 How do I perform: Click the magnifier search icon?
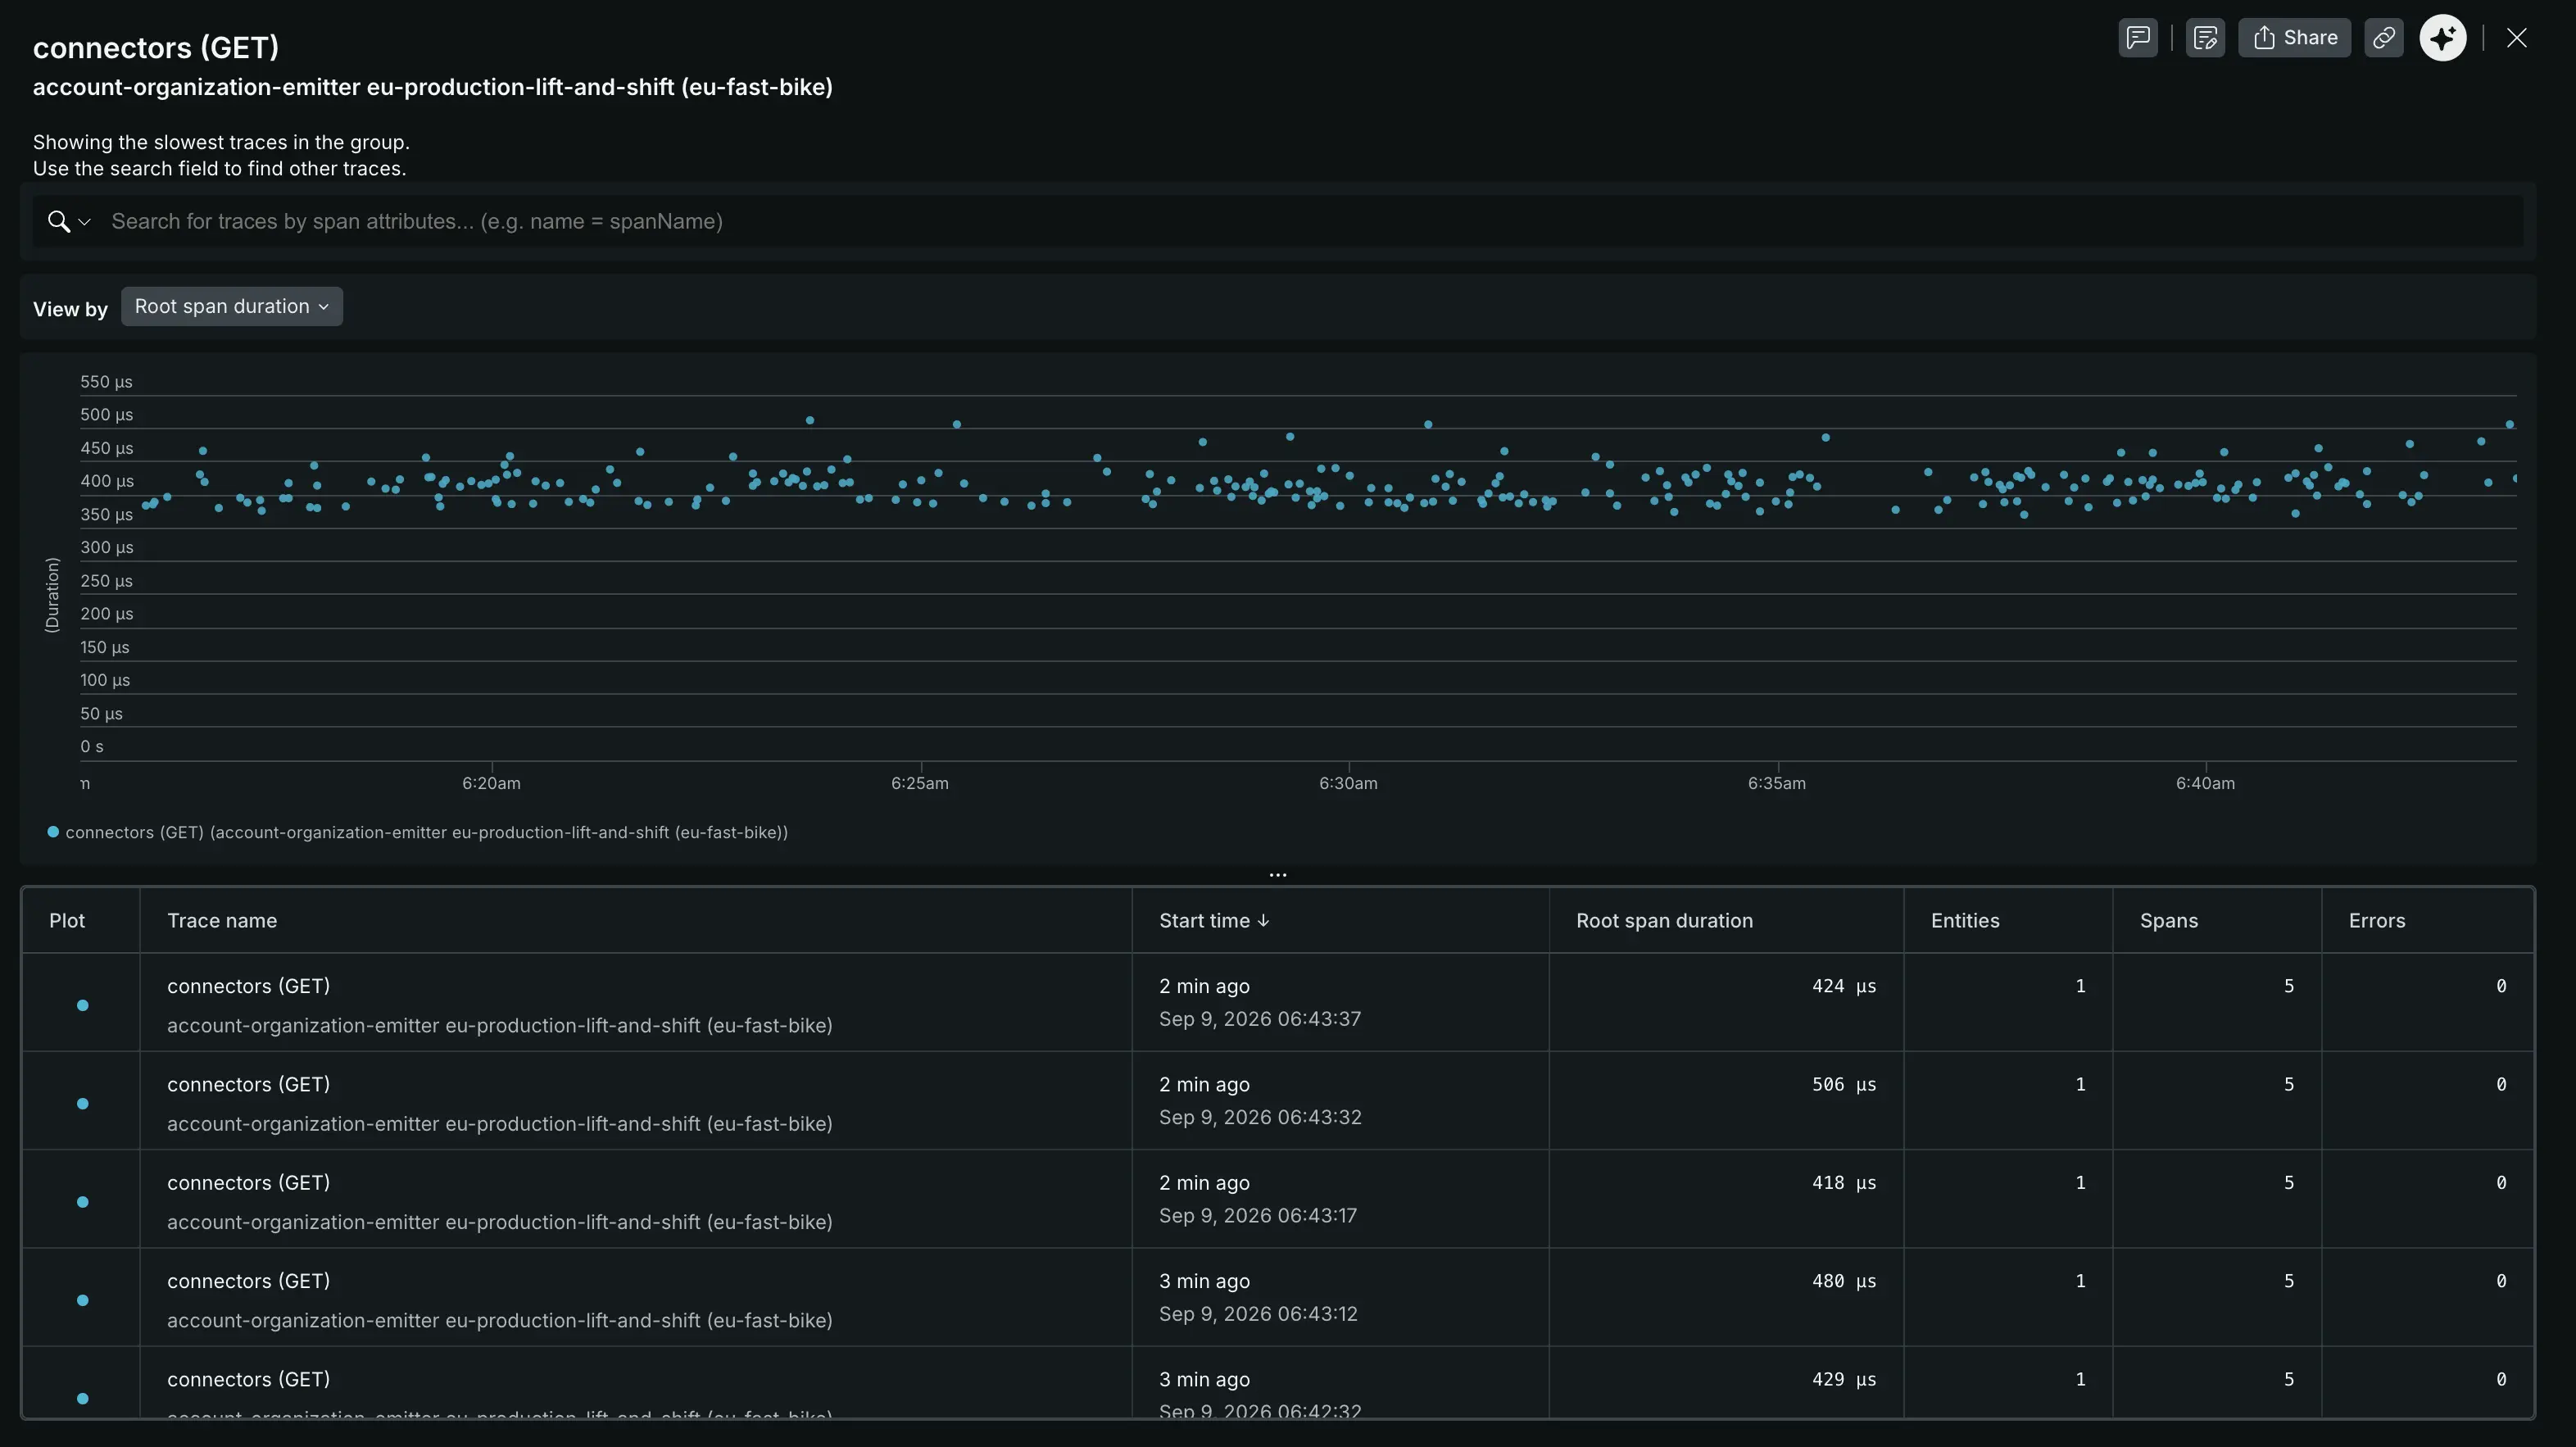click(x=59, y=222)
